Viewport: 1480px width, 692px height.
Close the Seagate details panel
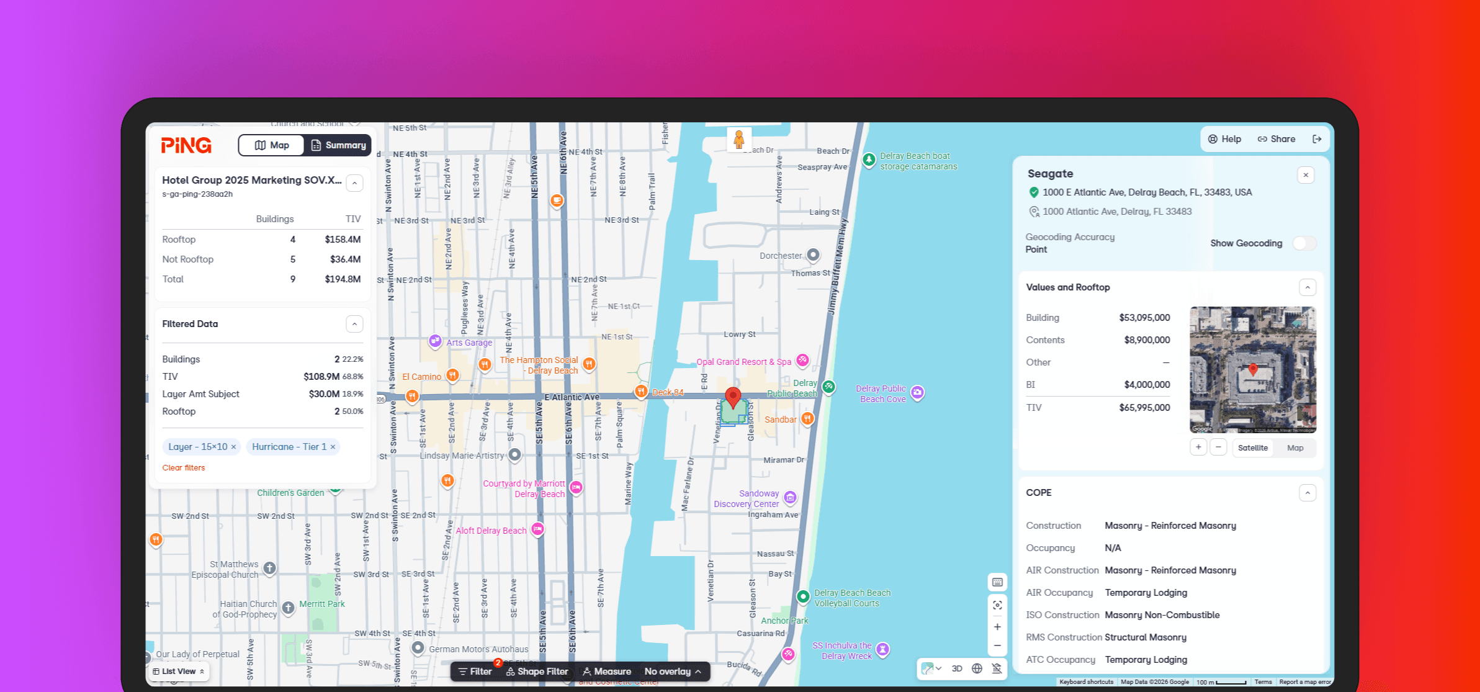pyautogui.click(x=1306, y=175)
